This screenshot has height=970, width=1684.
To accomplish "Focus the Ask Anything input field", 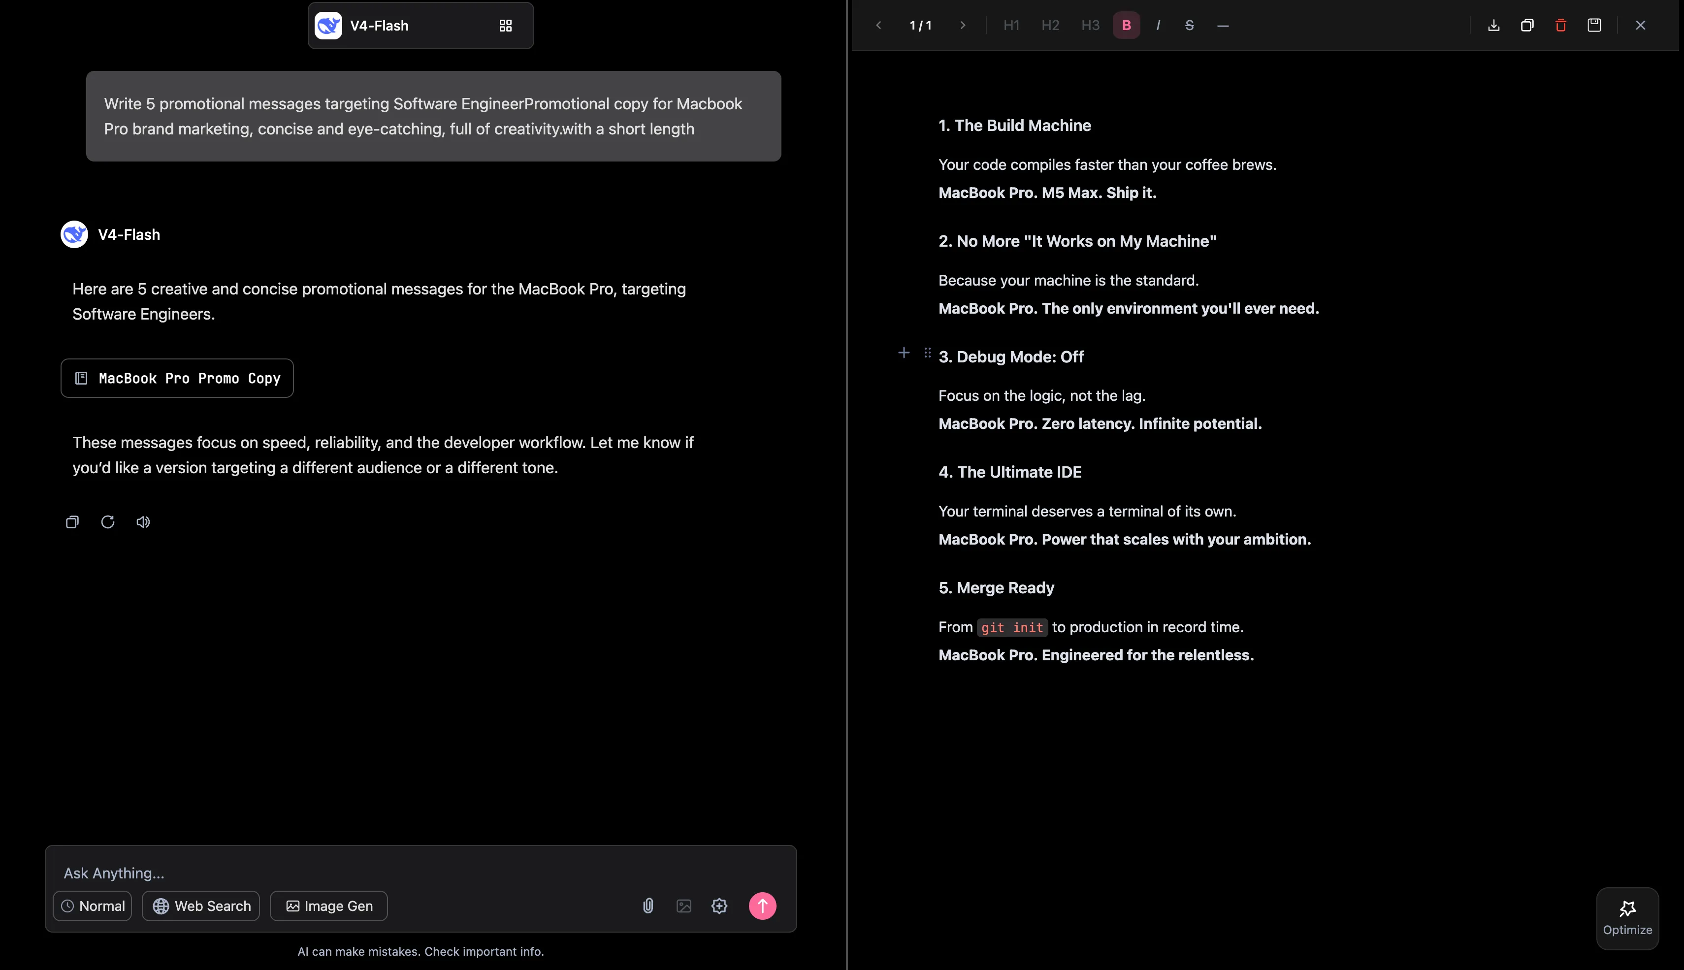I will (x=421, y=873).
